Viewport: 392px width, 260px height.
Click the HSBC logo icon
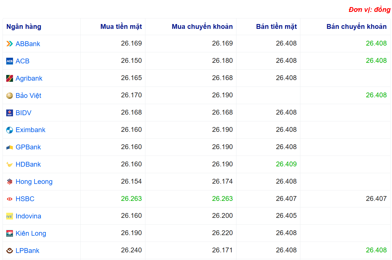(10, 199)
